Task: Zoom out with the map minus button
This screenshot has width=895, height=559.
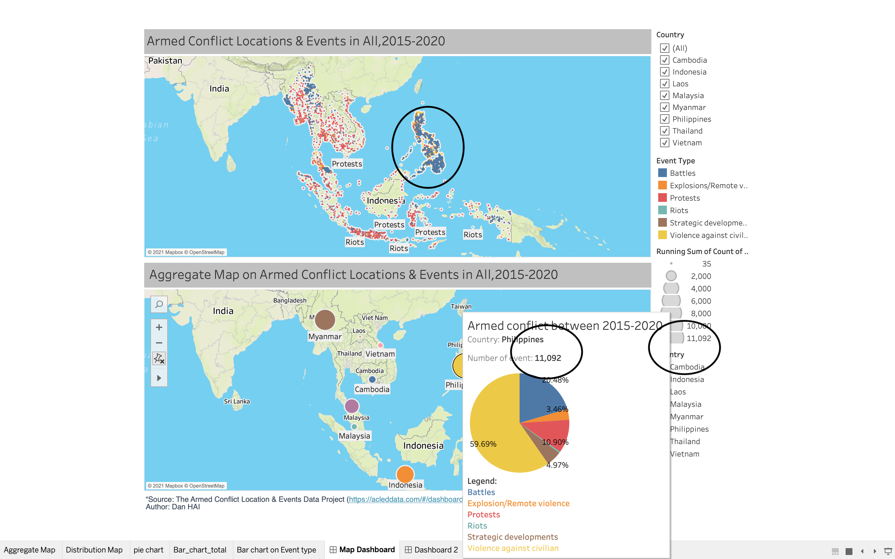Action: click(x=159, y=343)
